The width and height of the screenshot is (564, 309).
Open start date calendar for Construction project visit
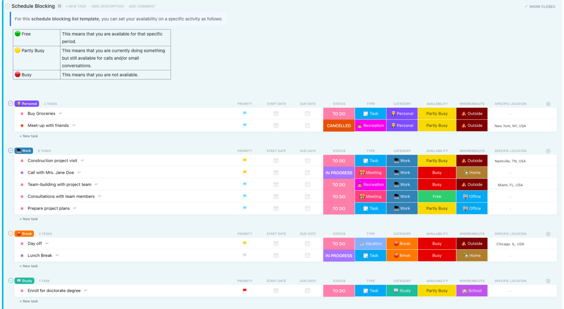click(x=276, y=161)
